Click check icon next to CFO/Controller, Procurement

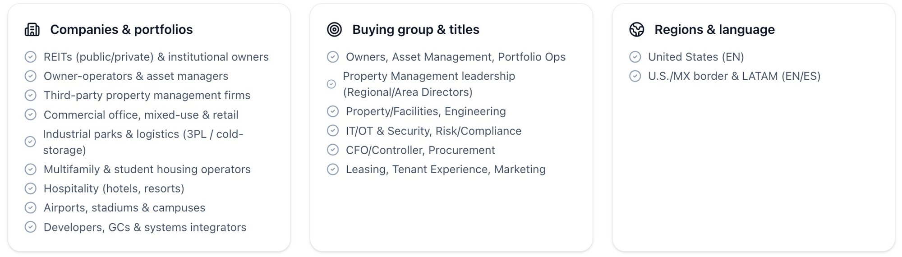(333, 150)
